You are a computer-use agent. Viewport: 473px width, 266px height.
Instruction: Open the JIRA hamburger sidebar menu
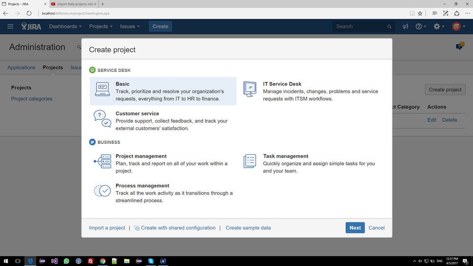[x=10, y=27]
